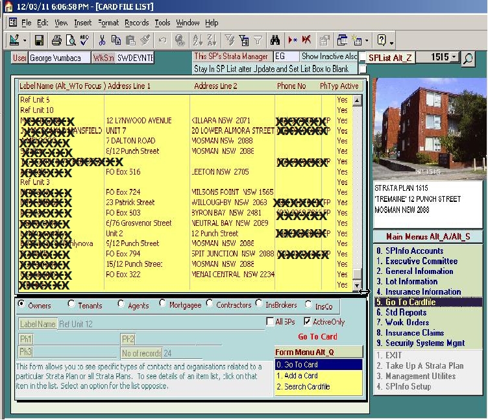488x420 pixels.
Task: Uncheck the ActiveOnly checkbox
Action: click(307, 321)
